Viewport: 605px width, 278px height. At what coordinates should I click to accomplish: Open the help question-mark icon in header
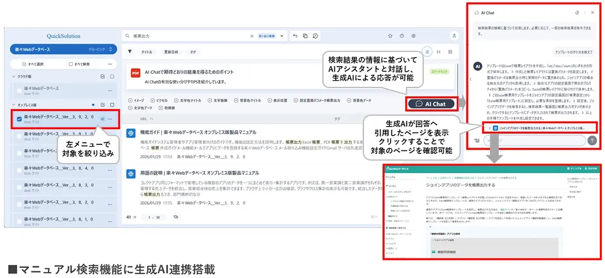tap(402, 36)
